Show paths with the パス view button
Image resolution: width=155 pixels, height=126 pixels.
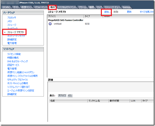tap(70, 96)
